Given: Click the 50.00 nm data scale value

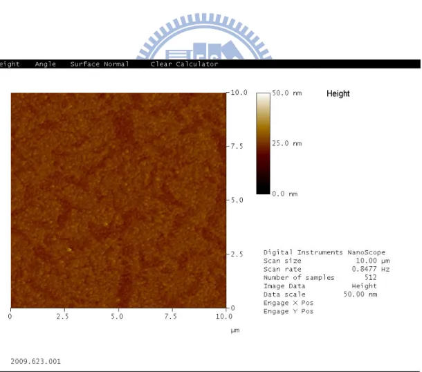Looking at the screenshot, I should (360, 295).
